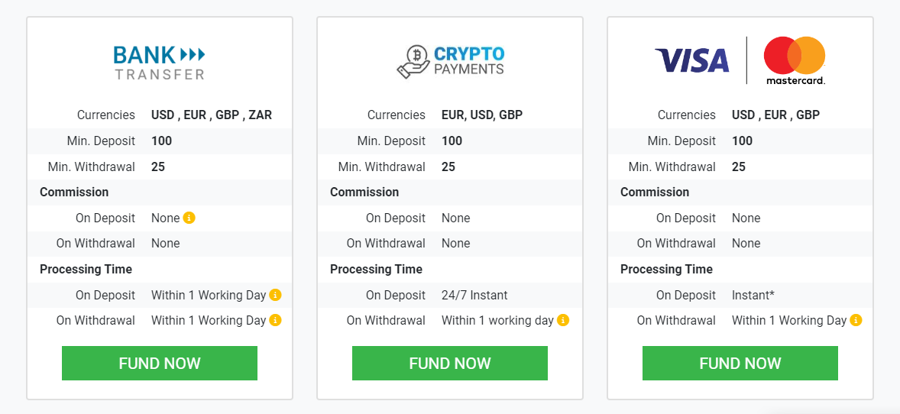Click the Mastercard logo
The height and width of the screenshot is (414, 900).
coord(795,61)
